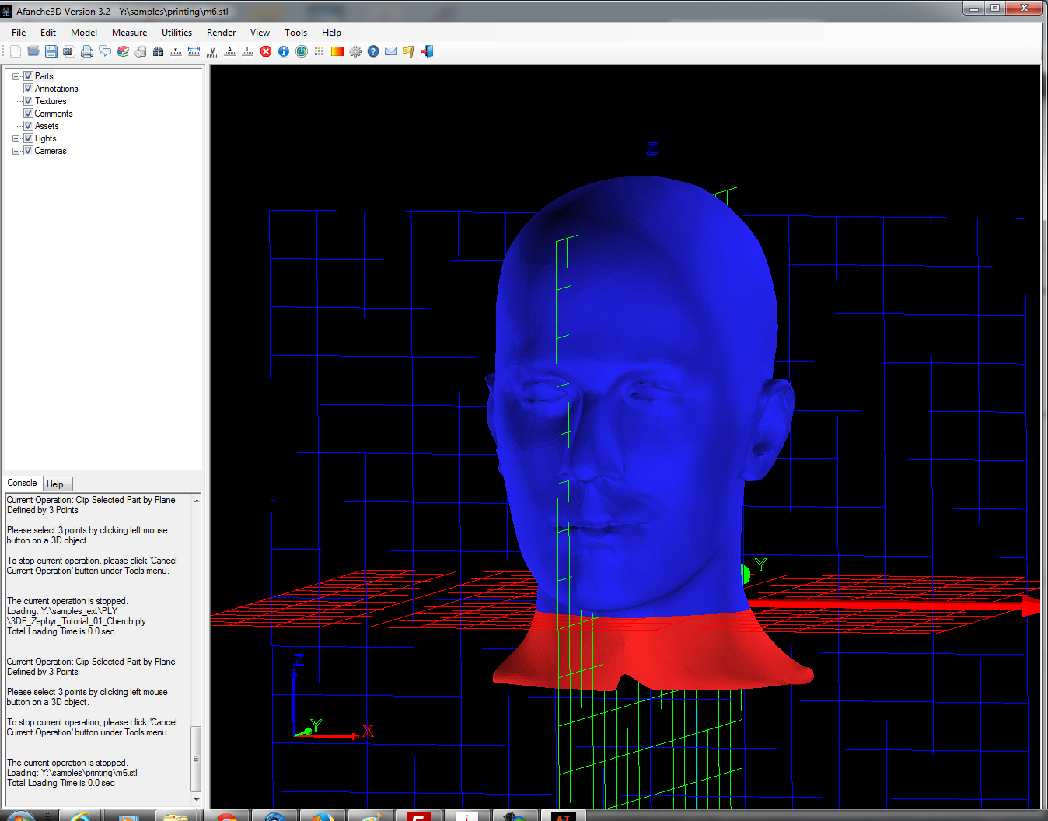Click the camera snapshot icon

[69, 51]
